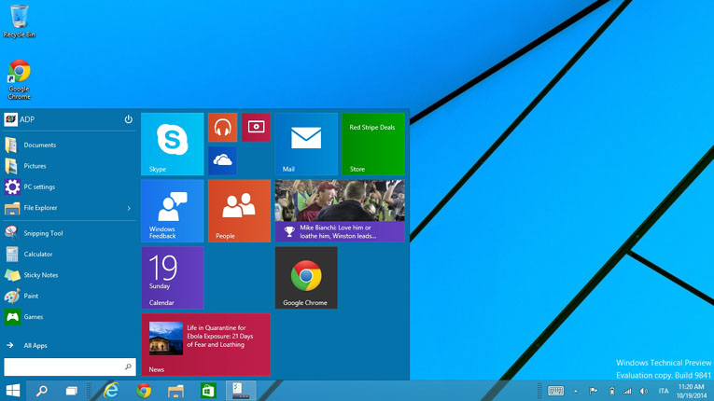Viewport: 714px width, 401px height.
Task: Click the volume speaker icon in tray
Action: click(x=644, y=391)
